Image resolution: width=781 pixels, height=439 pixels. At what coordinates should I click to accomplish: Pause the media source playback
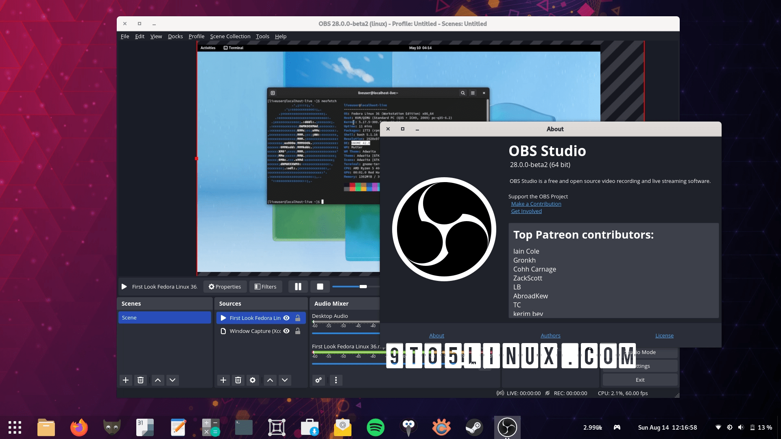[x=298, y=287]
